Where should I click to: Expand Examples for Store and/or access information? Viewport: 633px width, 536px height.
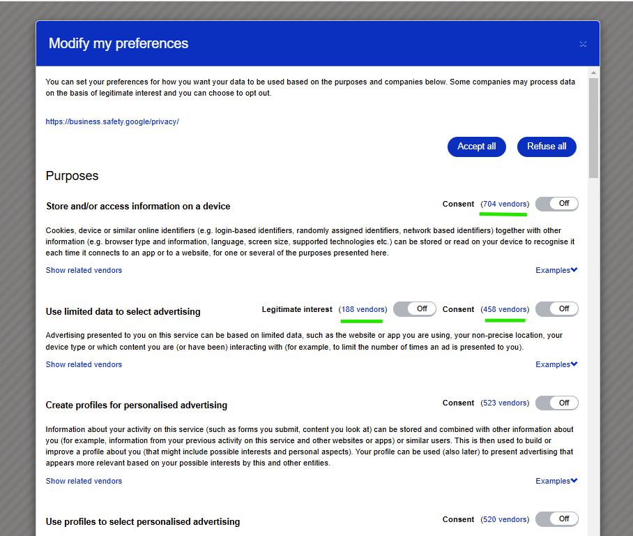point(556,270)
